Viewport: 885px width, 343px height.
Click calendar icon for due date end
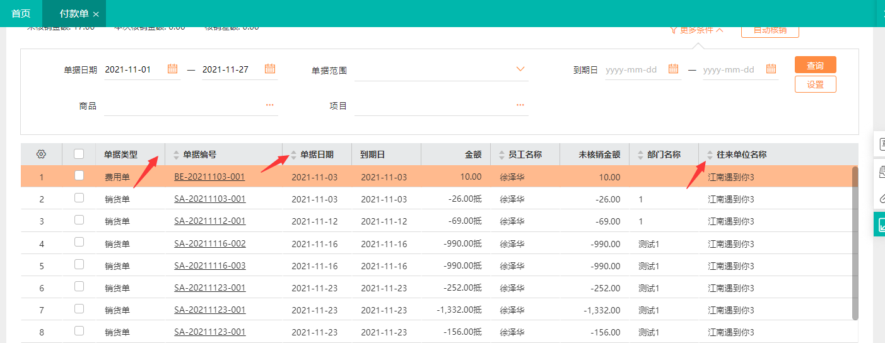(x=771, y=69)
